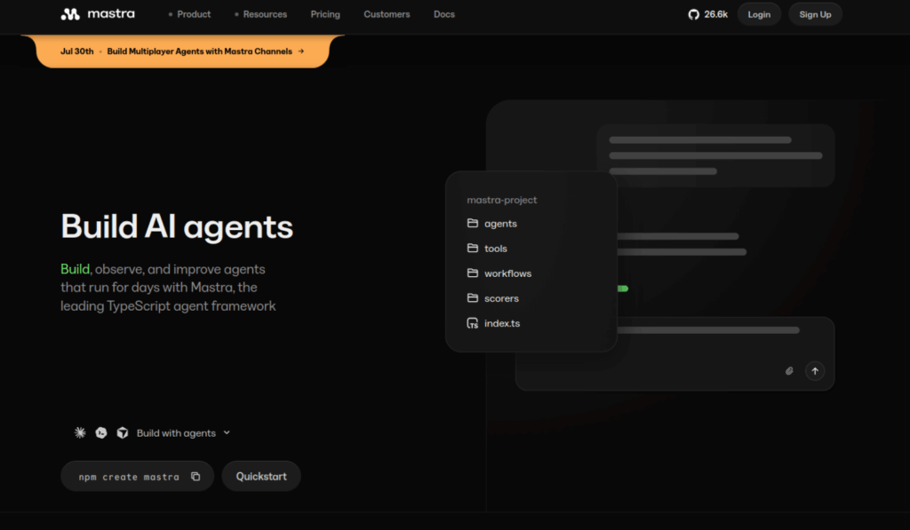Click the tools folder icon
Screen dimensions: 910x530
(473, 249)
